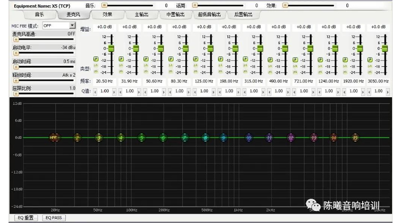Toggle P type for 198.00 Hz band
The height and width of the screenshot is (223, 401).
(220, 59)
